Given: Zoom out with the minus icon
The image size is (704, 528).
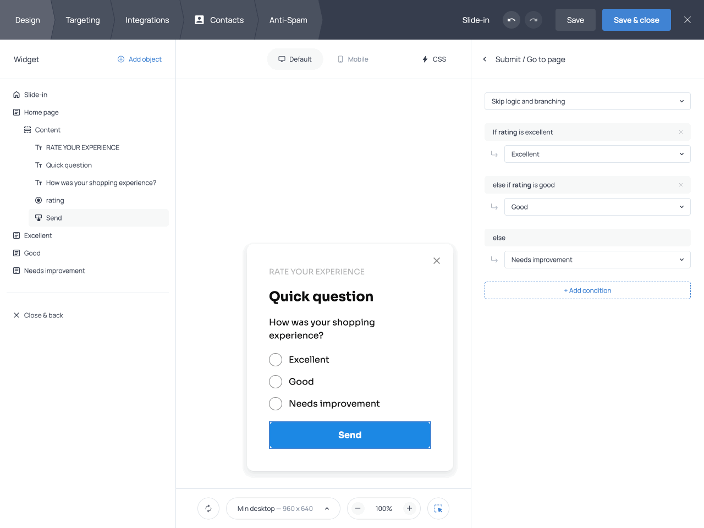Looking at the screenshot, I should pyautogui.click(x=358, y=509).
